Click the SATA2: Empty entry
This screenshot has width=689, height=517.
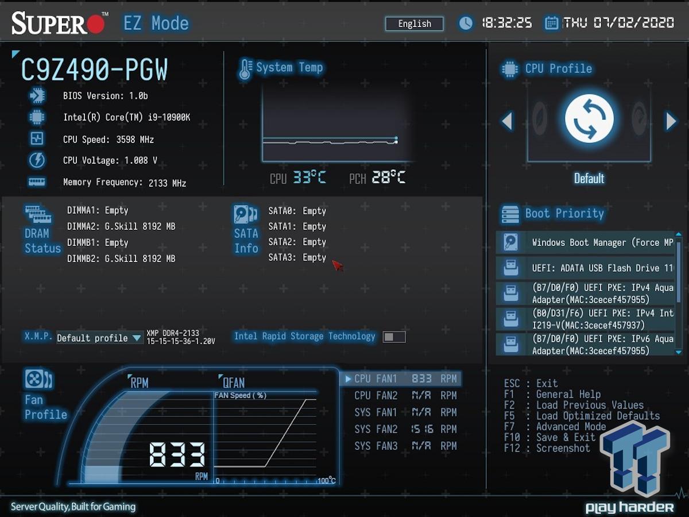pyautogui.click(x=297, y=242)
